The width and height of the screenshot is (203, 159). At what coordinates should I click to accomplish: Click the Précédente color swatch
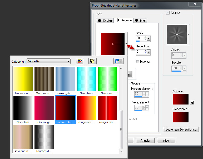pyautogui.click(x=180, y=117)
